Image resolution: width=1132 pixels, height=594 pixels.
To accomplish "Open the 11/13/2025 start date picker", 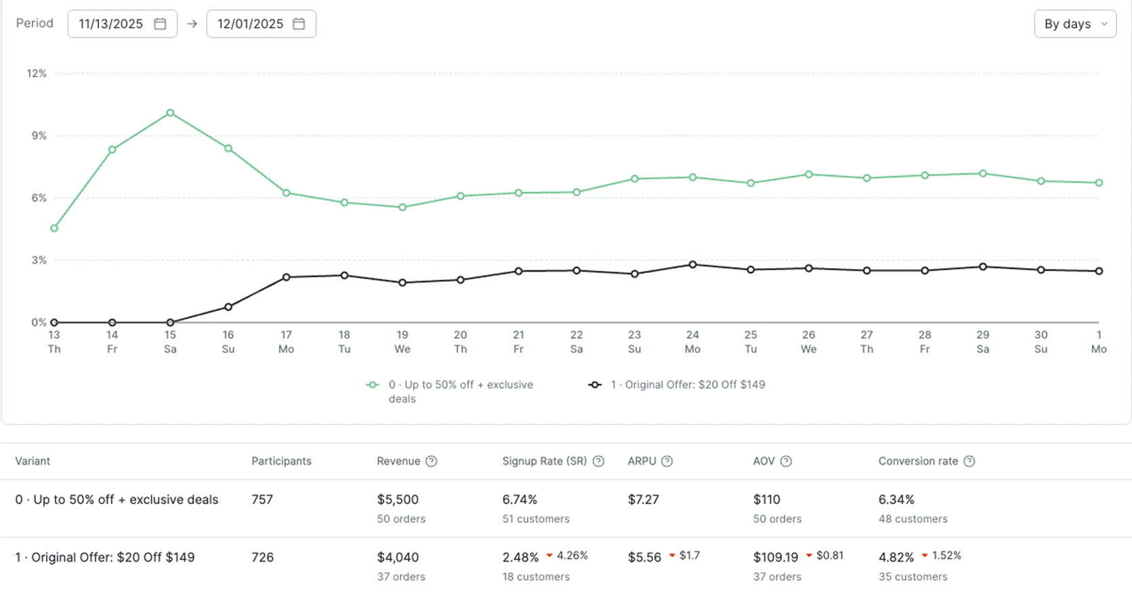I will (x=112, y=24).
